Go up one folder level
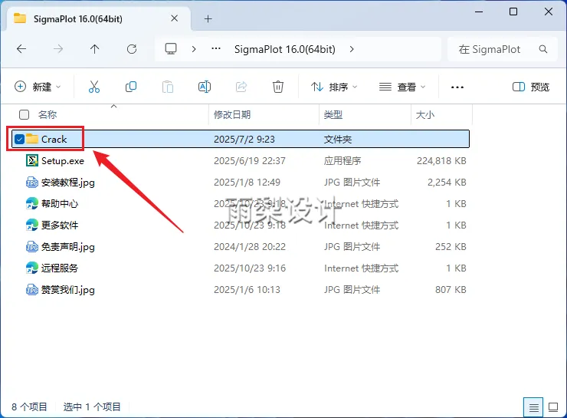This screenshot has width=567, height=418. (x=95, y=49)
